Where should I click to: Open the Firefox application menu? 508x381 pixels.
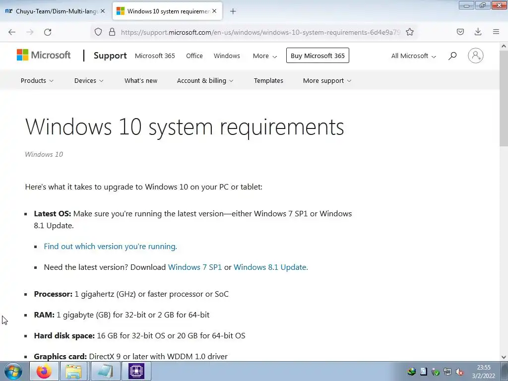(496, 32)
